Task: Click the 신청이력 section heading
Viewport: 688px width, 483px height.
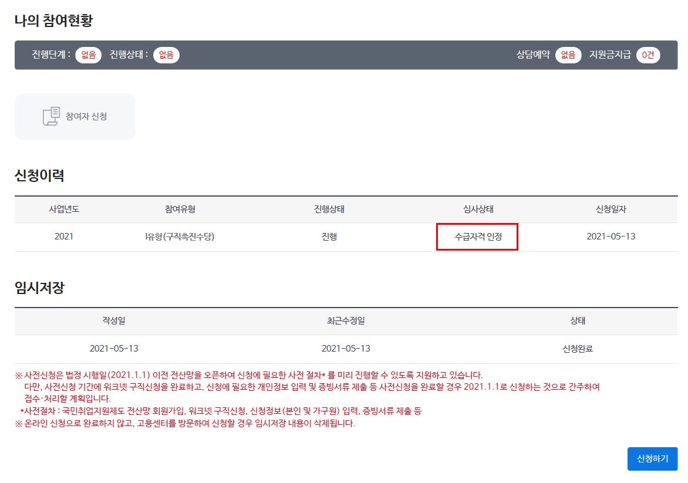Action: [39, 175]
